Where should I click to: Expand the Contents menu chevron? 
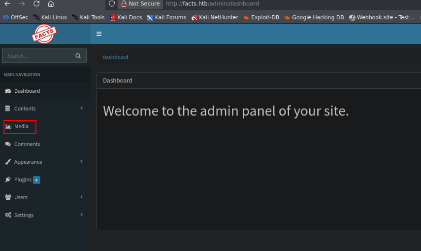pyautogui.click(x=82, y=108)
